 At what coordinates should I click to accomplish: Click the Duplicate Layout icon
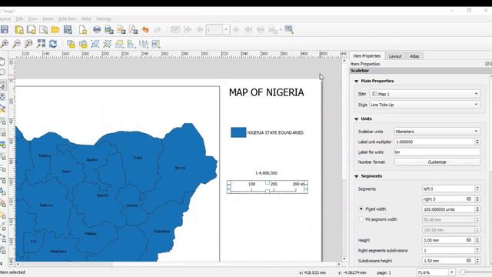[x=32, y=29]
